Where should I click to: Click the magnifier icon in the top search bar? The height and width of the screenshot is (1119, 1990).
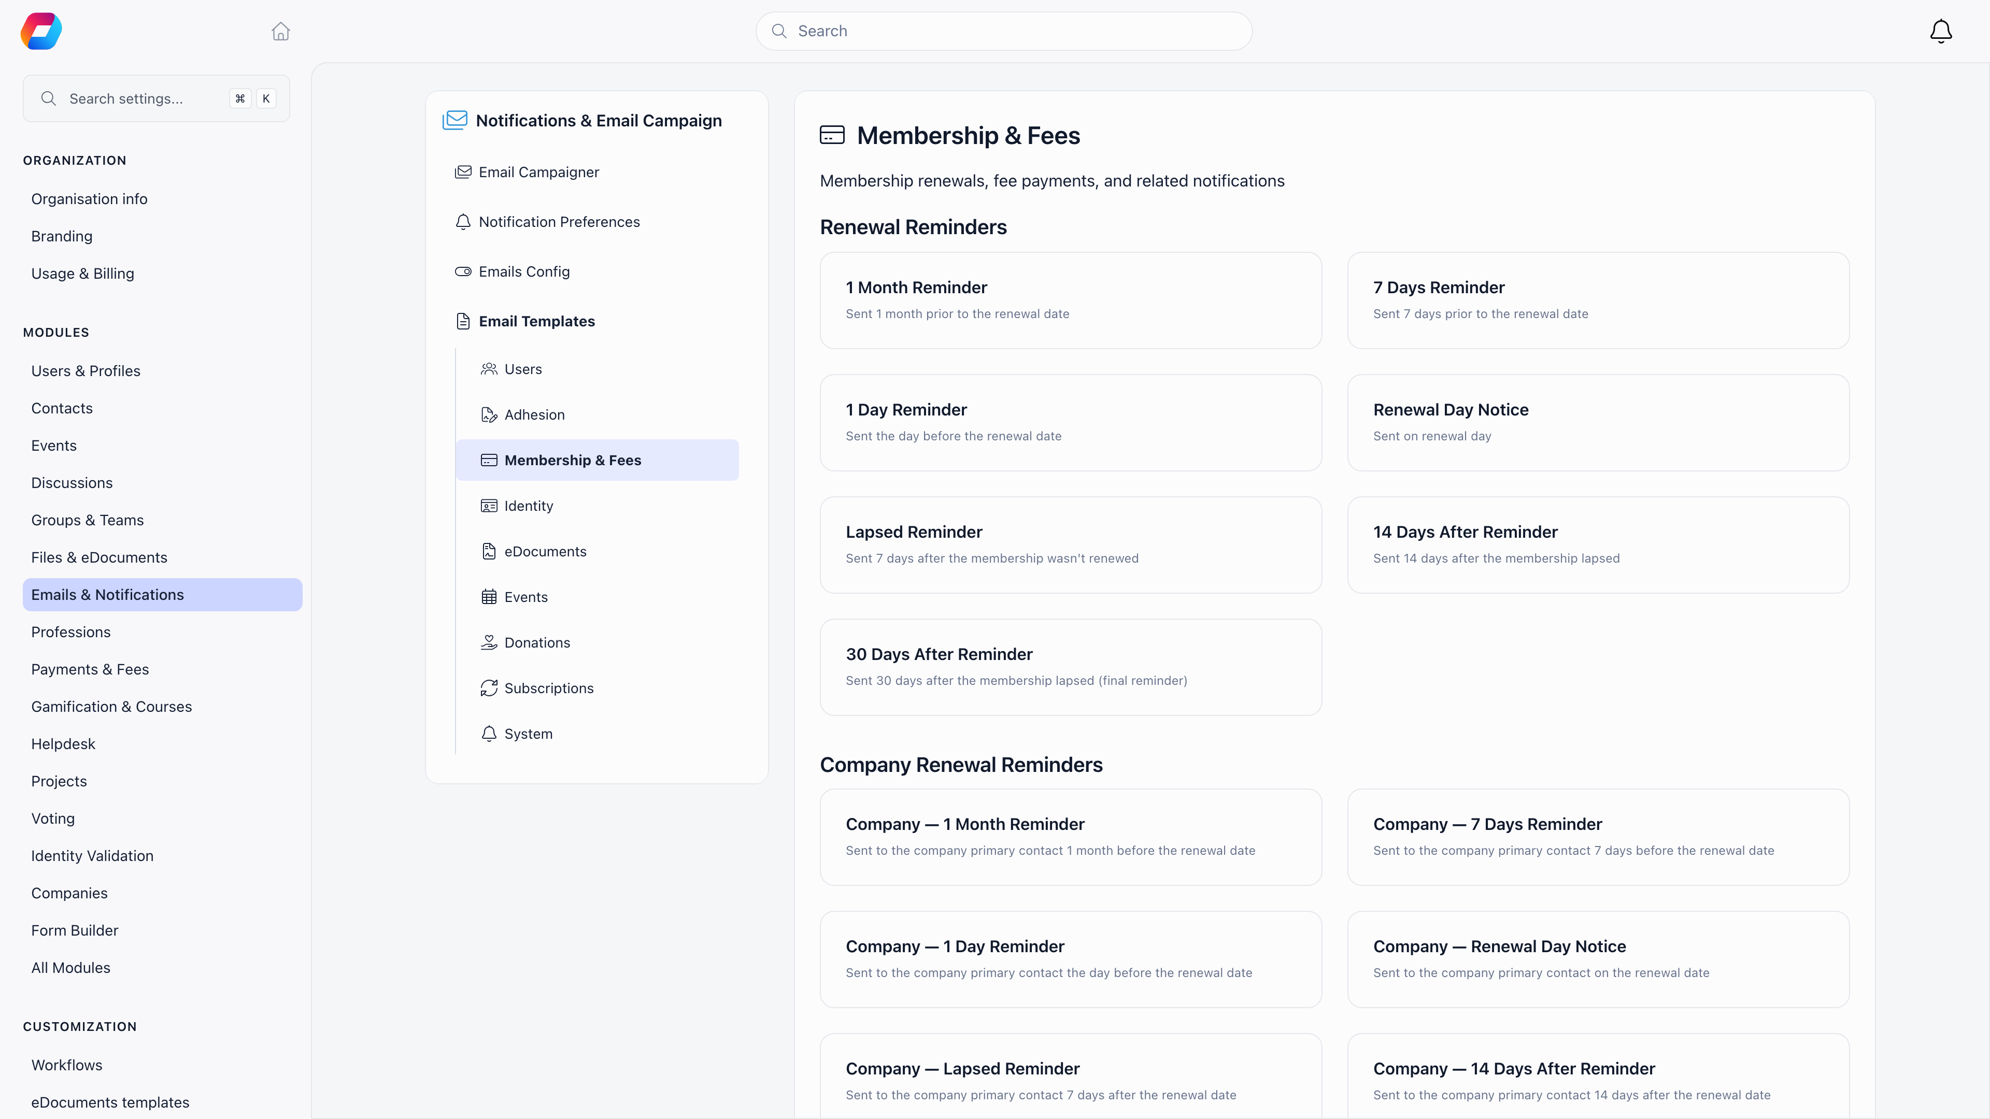click(x=779, y=31)
